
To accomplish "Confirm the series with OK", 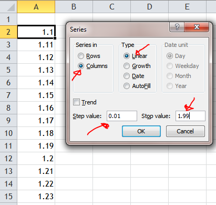I will pyautogui.click(x=141, y=131).
